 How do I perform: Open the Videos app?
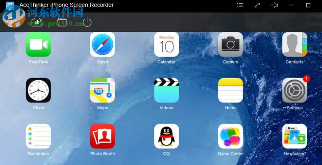(167, 90)
